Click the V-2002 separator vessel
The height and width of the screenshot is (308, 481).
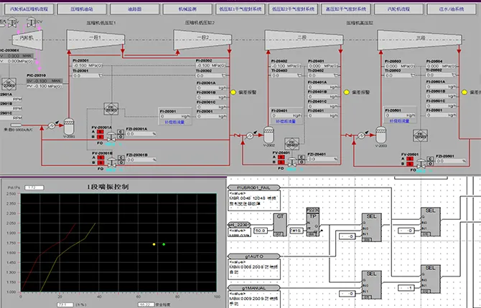[268, 135]
